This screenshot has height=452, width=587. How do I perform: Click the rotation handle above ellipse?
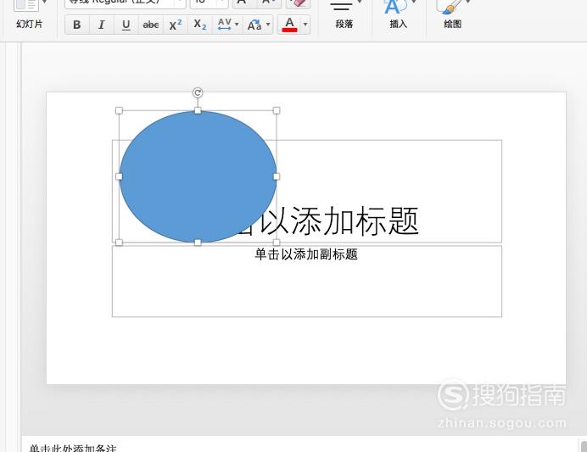tap(198, 92)
